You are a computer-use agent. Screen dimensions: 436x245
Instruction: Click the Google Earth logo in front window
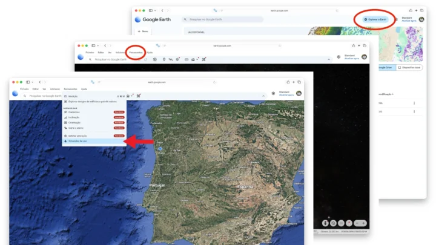[15, 94]
